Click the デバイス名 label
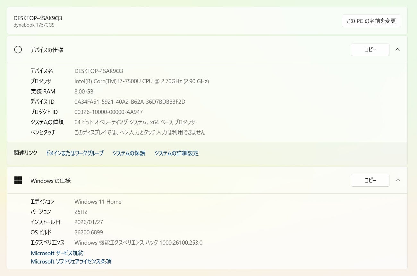Screen dimensions: 417x276 click(42, 71)
